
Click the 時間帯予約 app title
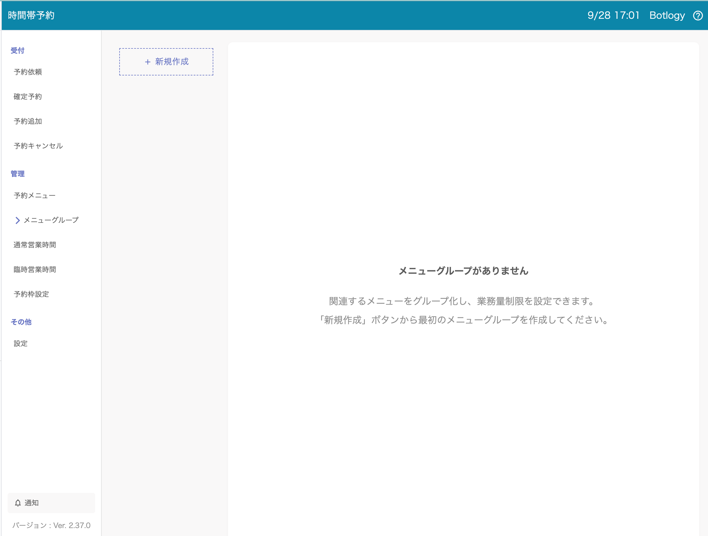click(31, 15)
